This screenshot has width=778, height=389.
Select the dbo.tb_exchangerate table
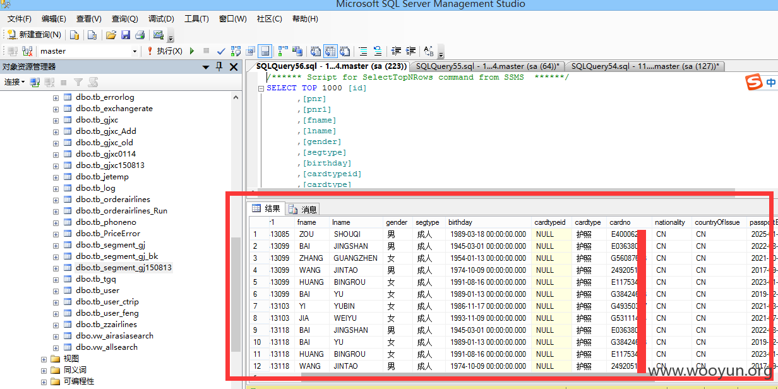[x=114, y=109]
